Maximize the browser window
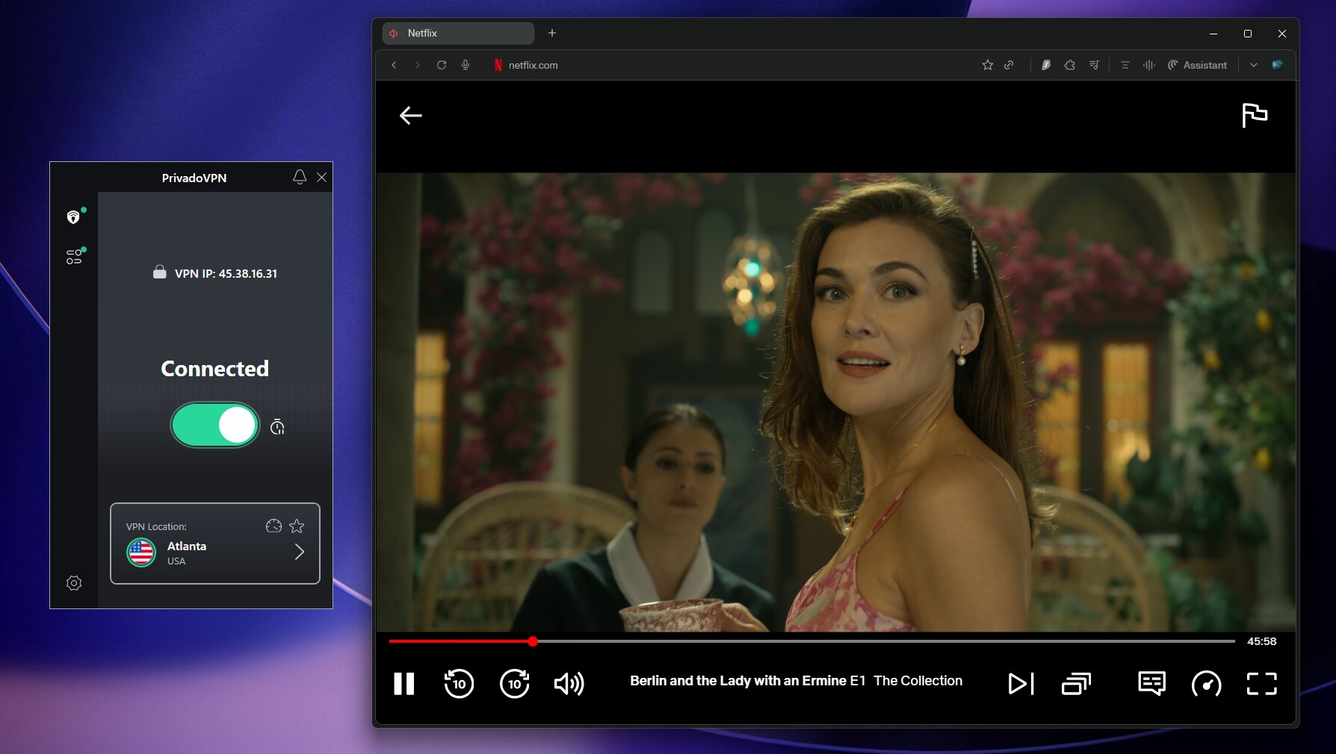Screen dimensions: 1336x754 pos(1248,34)
